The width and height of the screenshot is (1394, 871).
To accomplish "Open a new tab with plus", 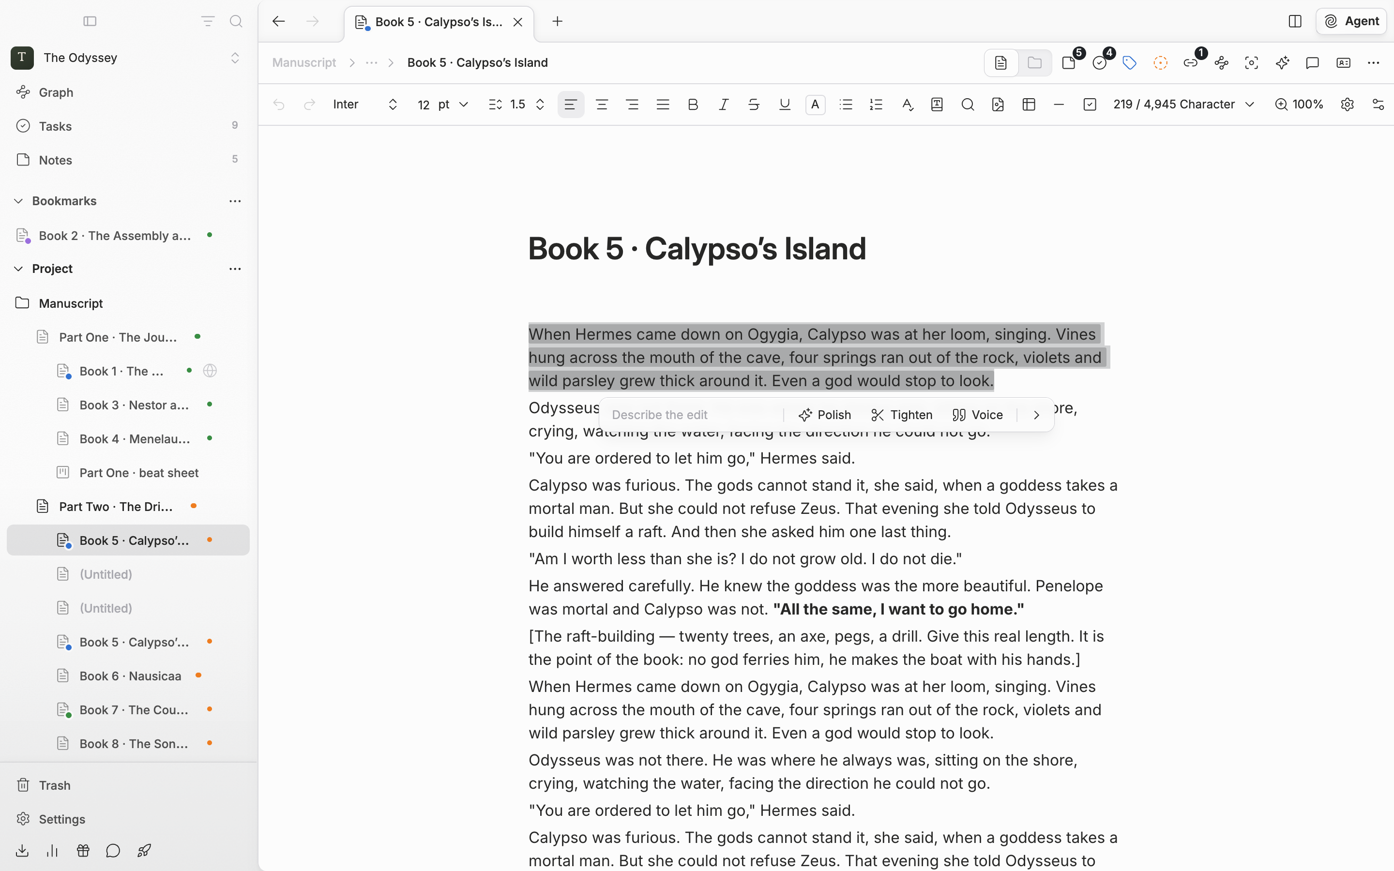I will point(557,21).
